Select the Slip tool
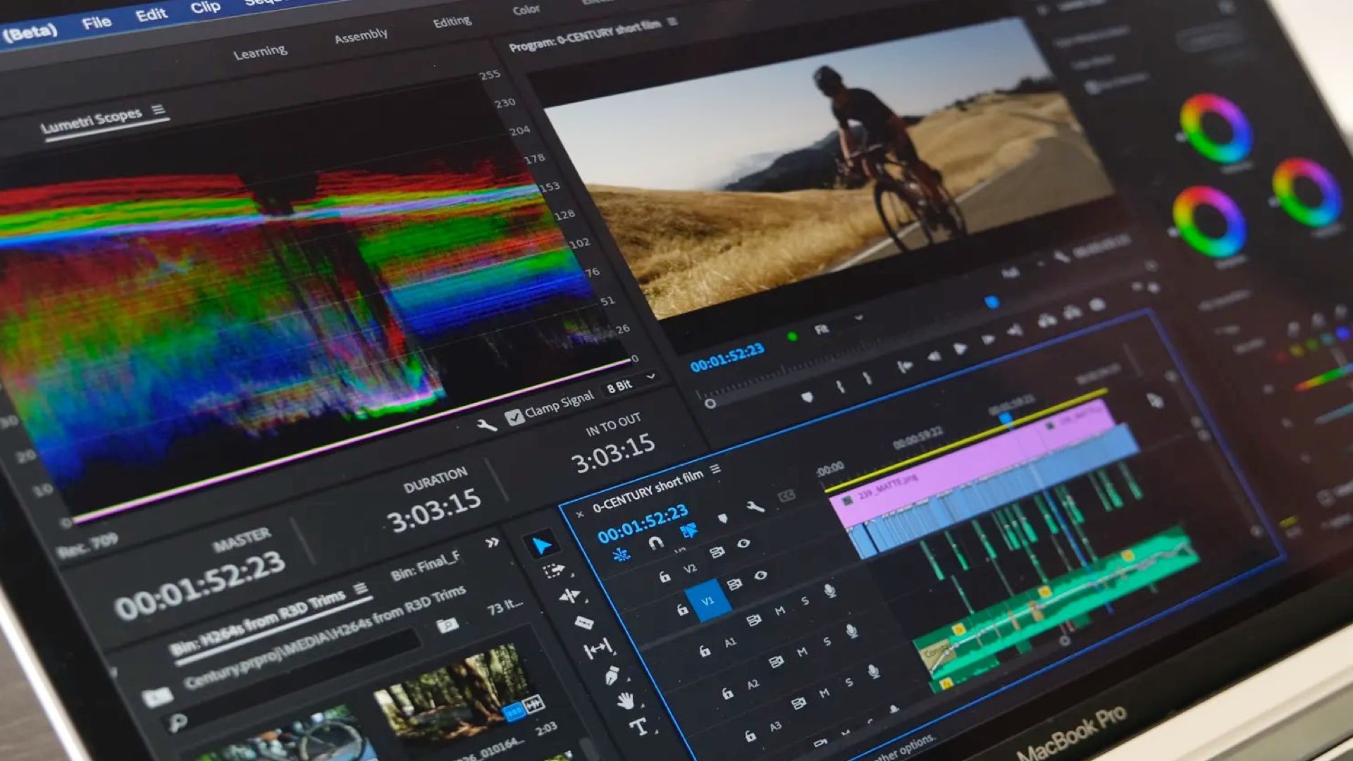 pyautogui.click(x=598, y=648)
